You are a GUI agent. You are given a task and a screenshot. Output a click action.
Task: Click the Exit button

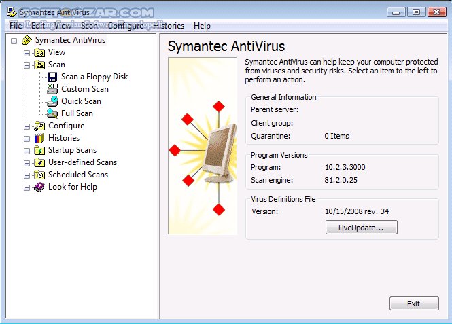point(414,303)
